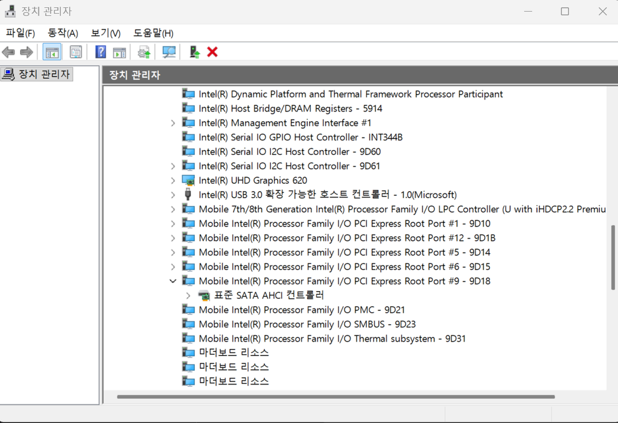Select Intel(R) Serial IO GPIO Host Controller - INT344B
The width and height of the screenshot is (618, 423).
[x=301, y=137]
